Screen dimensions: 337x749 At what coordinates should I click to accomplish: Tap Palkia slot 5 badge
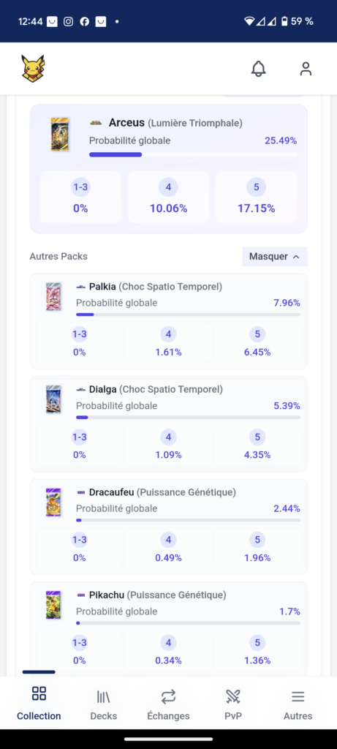pyautogui.click(x=257, y=334)
